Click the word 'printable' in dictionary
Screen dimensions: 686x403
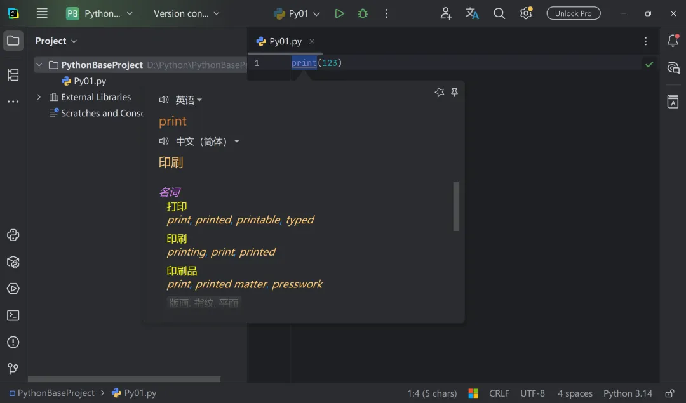(258, 220)
